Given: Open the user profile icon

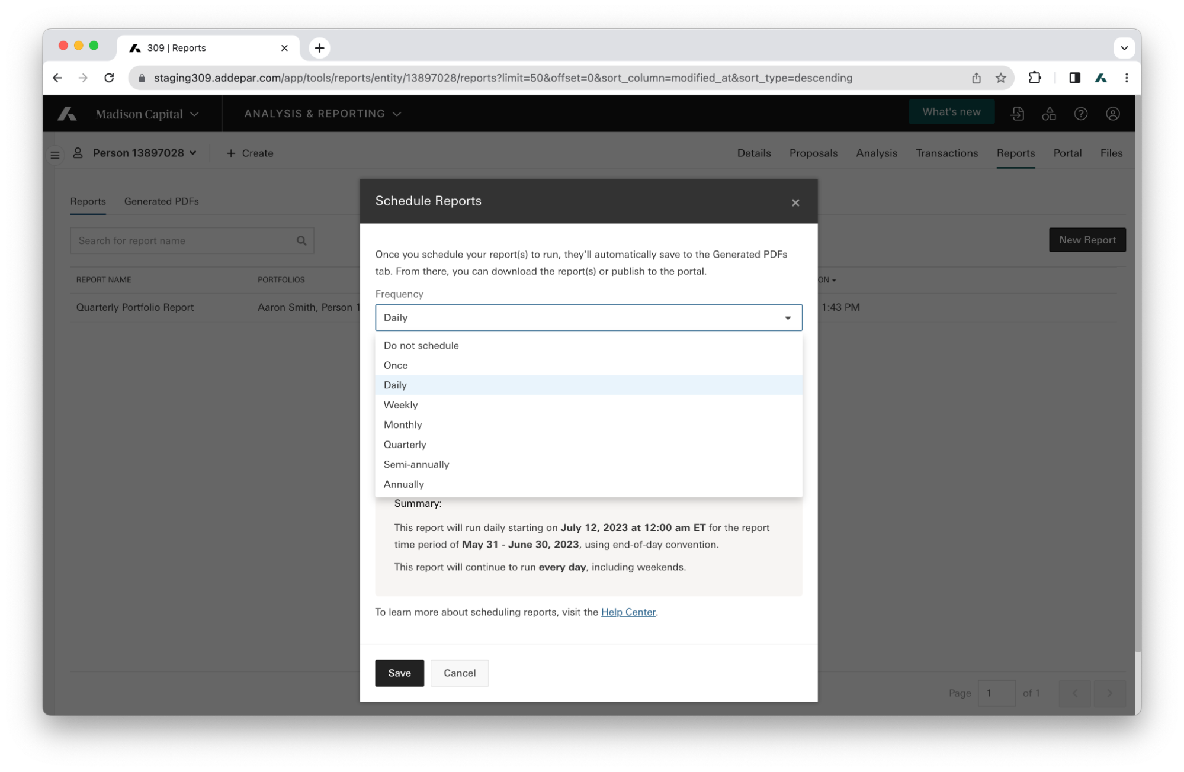Looking at the screenshot, I should (x=1113, y=113).
